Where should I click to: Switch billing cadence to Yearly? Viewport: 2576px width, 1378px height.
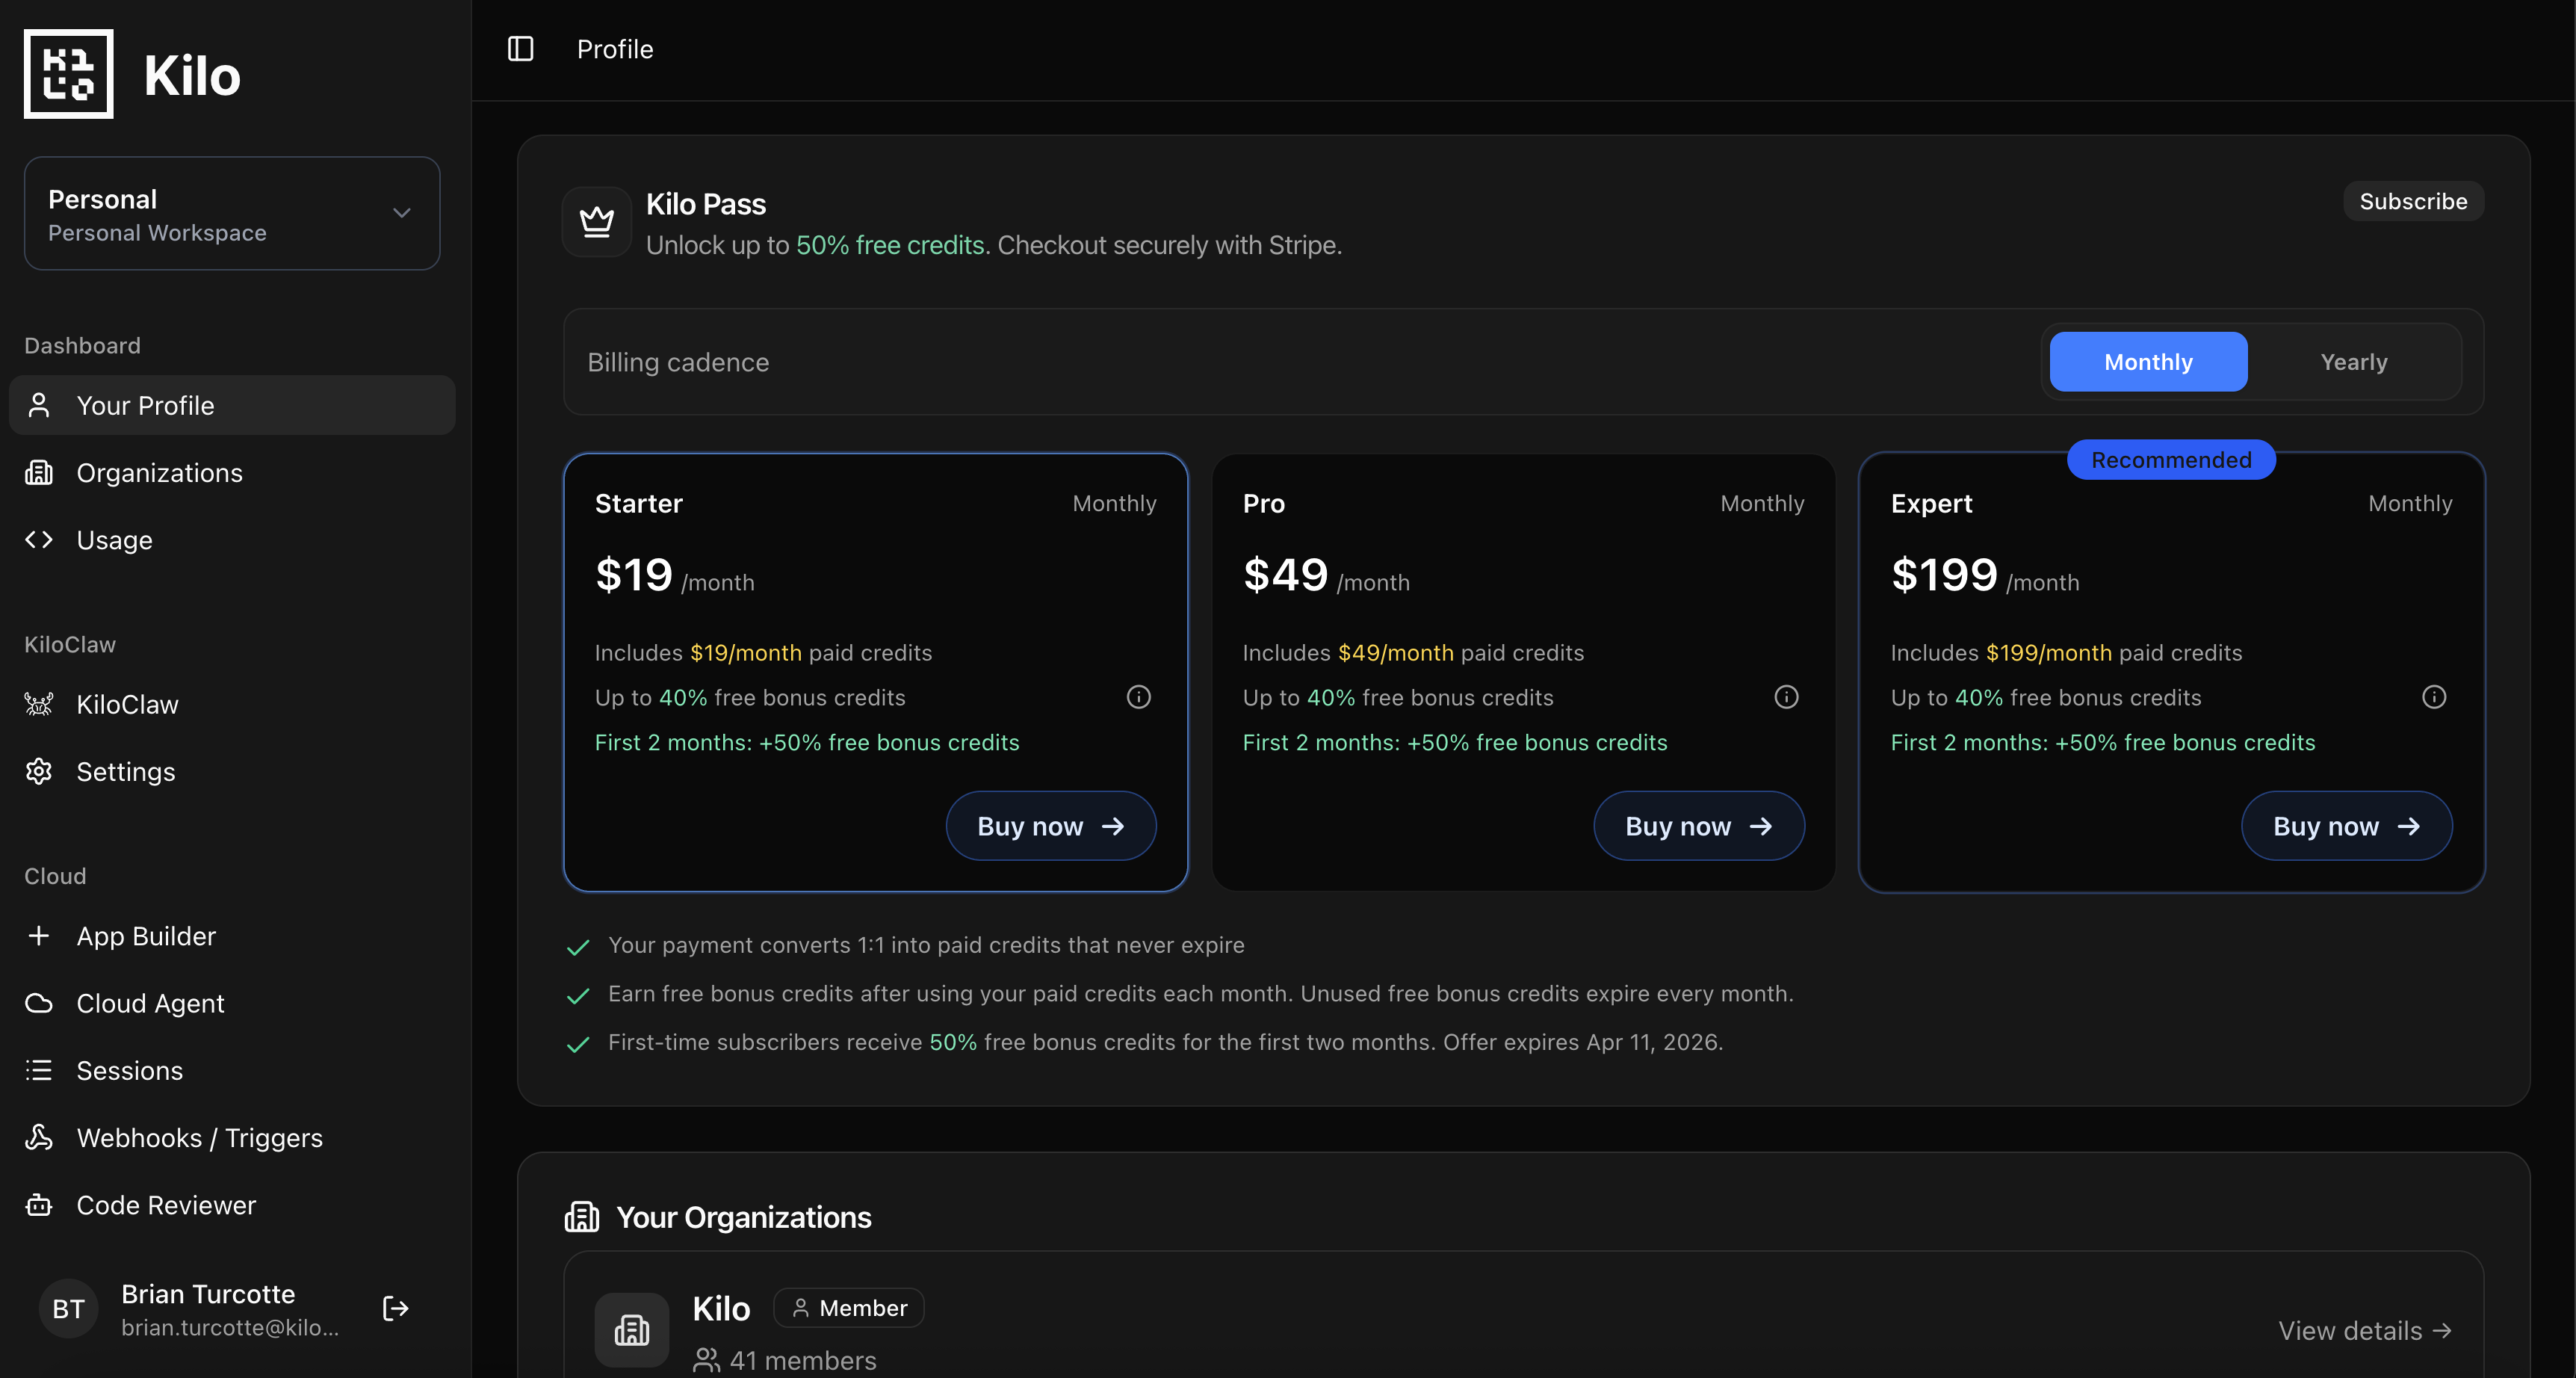pyautogui.click(x=2353, y=361)
